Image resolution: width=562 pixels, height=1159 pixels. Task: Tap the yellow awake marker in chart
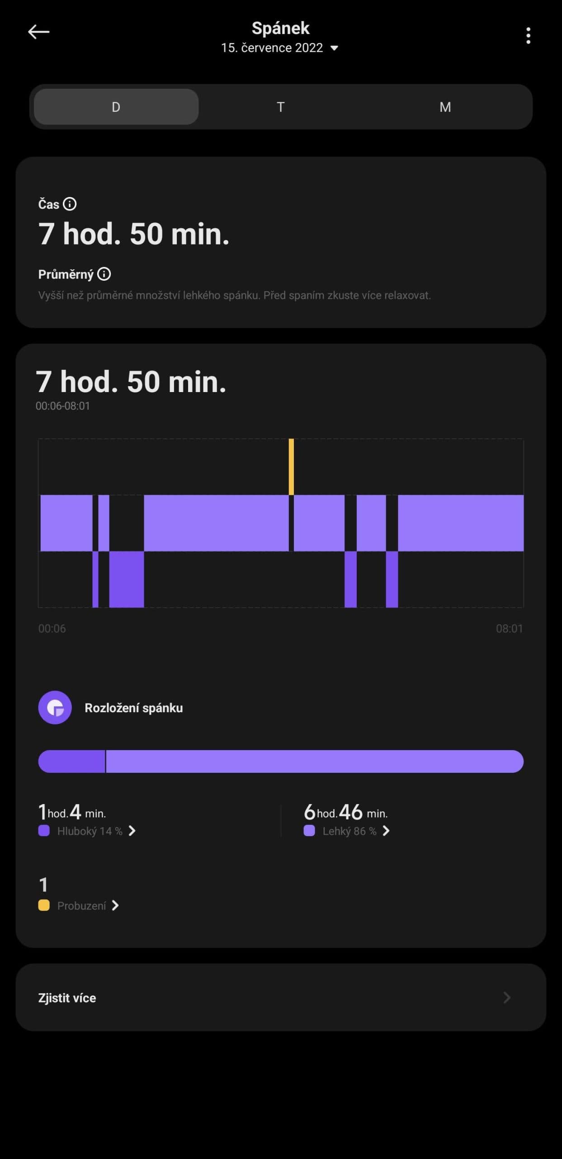coord(291,466)
